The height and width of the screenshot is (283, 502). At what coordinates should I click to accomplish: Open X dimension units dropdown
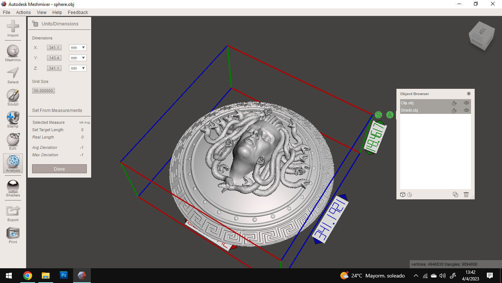pyautogui.click(x=78, y=48)
